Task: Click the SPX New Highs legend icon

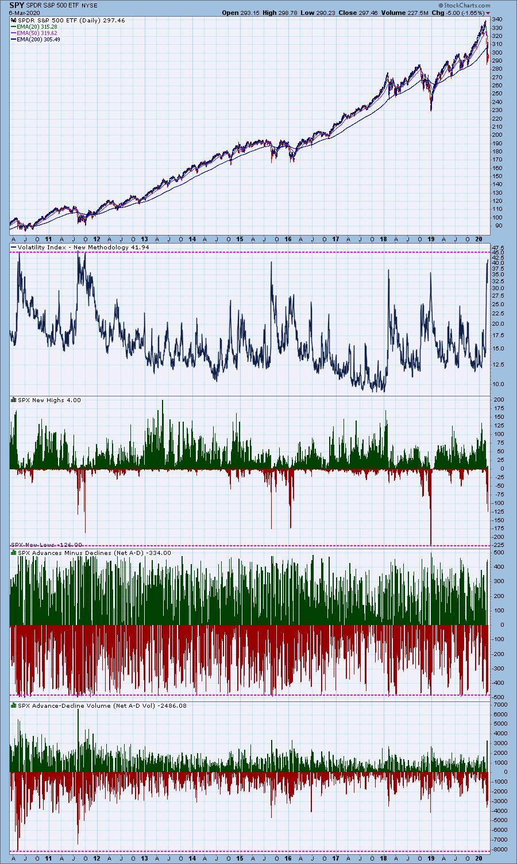Action: (x=14, y=400)
